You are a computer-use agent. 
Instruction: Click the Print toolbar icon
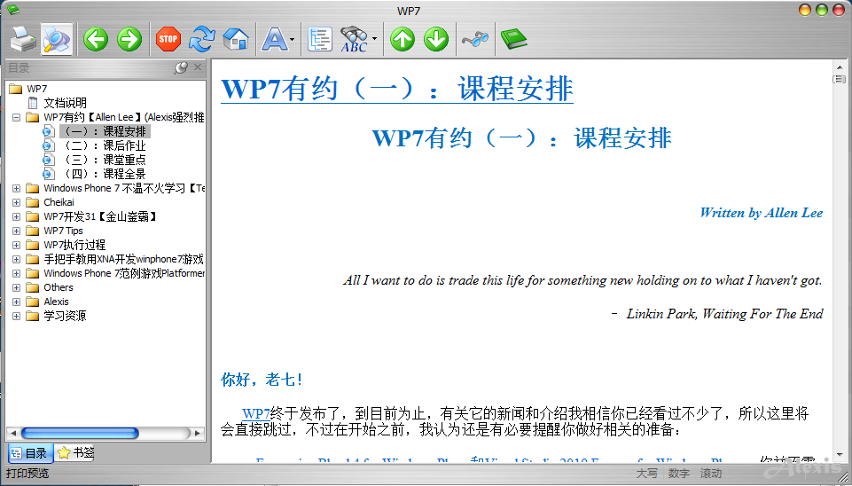[23, 39]
